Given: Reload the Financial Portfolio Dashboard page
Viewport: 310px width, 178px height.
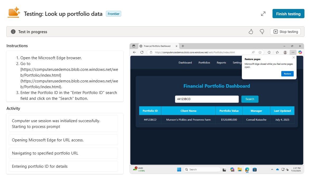Looking at the screenshot, I should [x=142, y=52].
